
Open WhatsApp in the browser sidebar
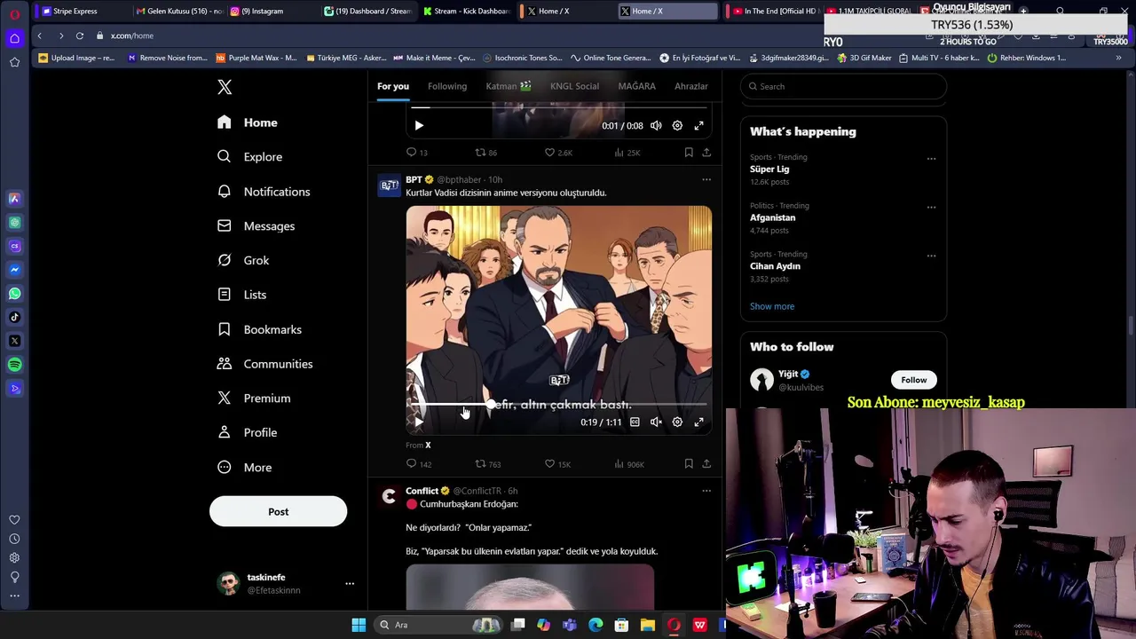(14, 294)
